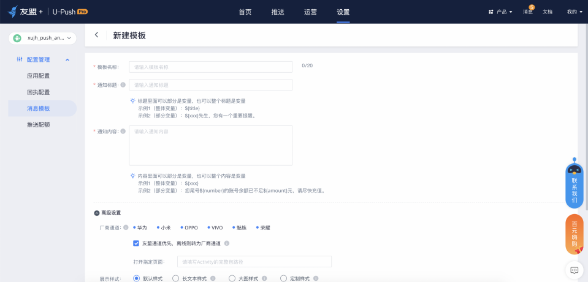Open the 我的 account dropdown
The width and height of the screenshot is (588, 282).
coord(575,12)
